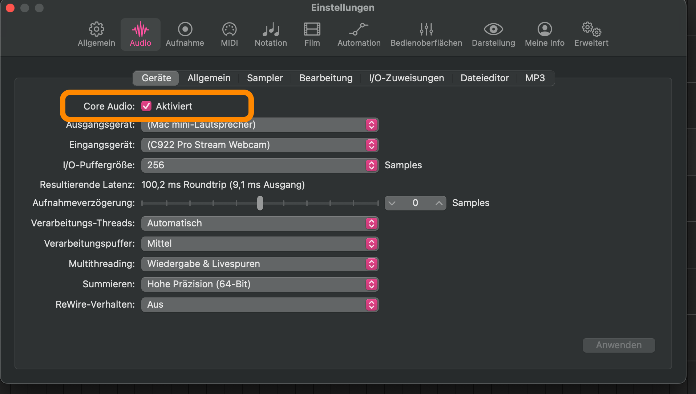Open the Summieren precision dropdown
The image size is (696, 394).
pyautogui.click(x=260, y=284)
